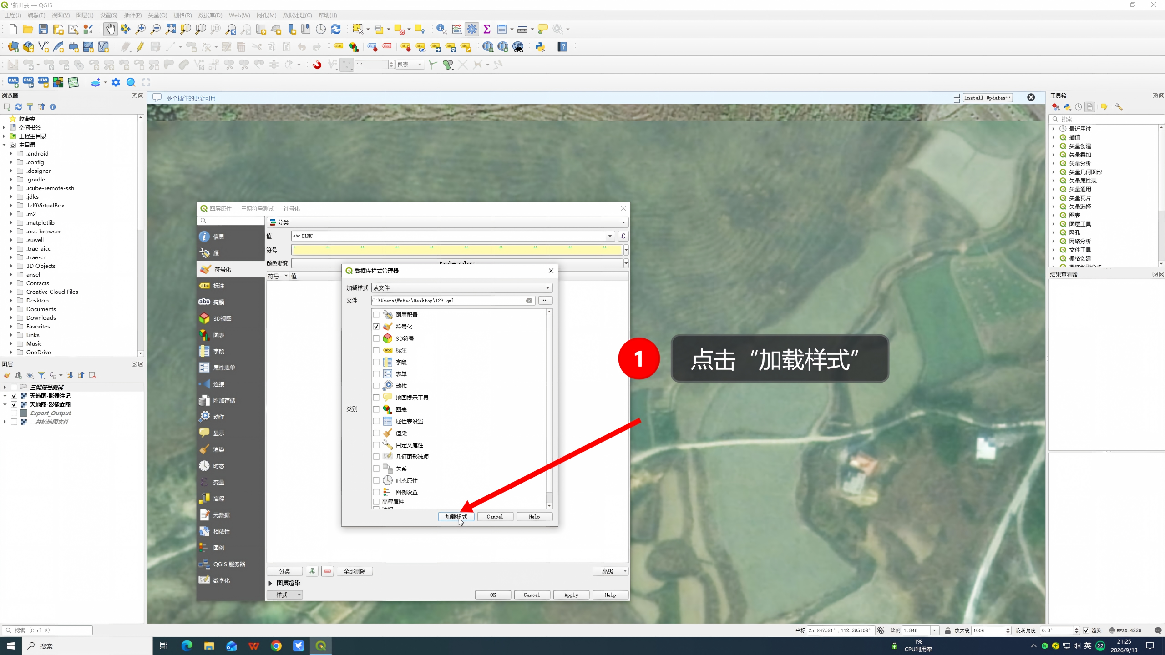Image resolution: width=1165 pixels, height=655 pixels.
Task: Open the 加载样式 source dropdown
Action: pos(462,288)
